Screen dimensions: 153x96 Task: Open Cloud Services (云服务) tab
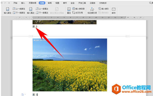pyautogui.click(x=92, y=3)
